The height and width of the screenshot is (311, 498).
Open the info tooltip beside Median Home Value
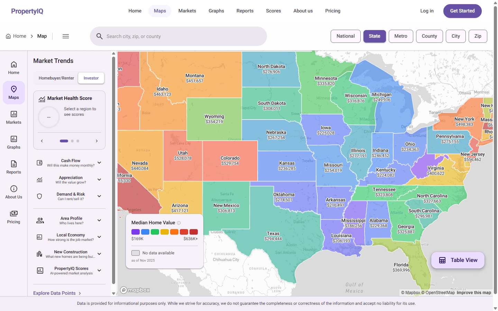pos(179,223)
